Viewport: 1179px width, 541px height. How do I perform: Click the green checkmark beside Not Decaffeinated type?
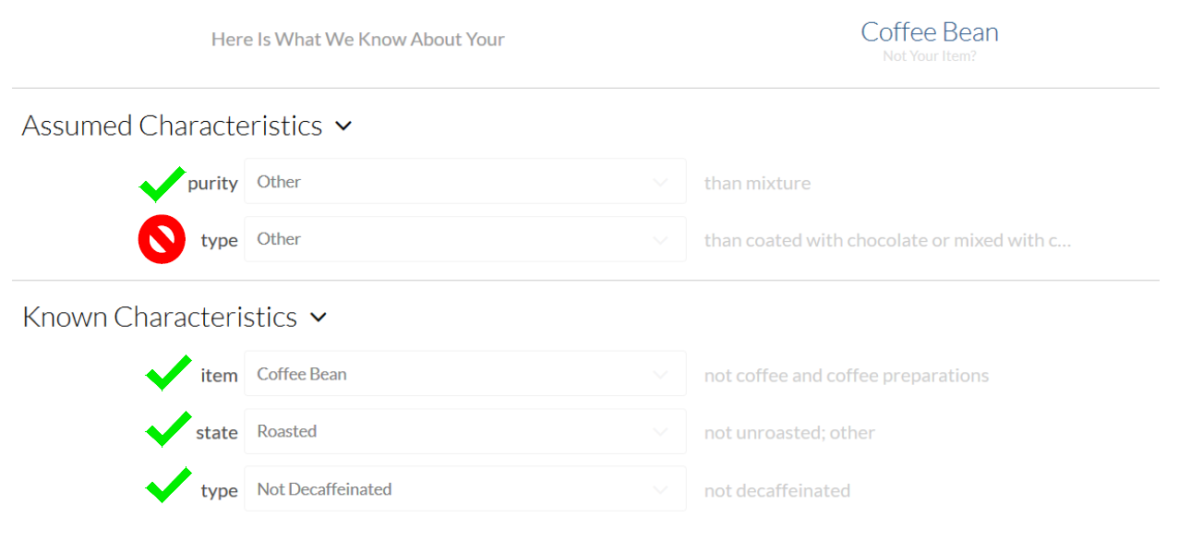169,486
